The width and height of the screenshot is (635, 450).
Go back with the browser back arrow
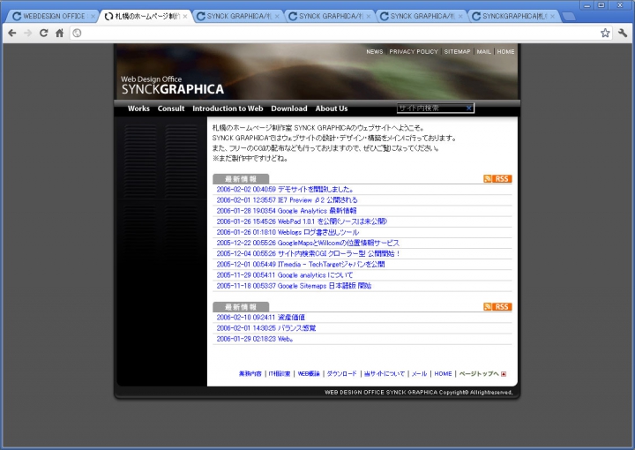[x=12, y=34]
